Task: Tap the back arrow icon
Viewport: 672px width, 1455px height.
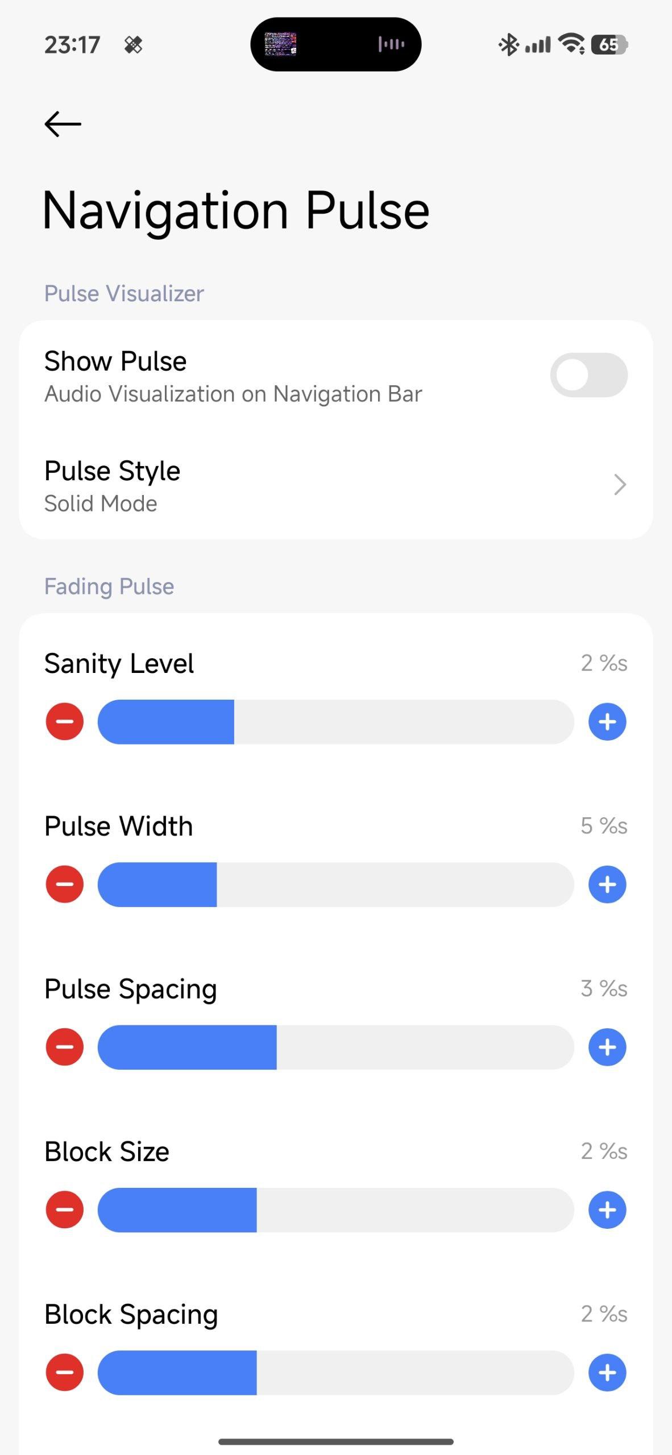Action: point(63,124)
